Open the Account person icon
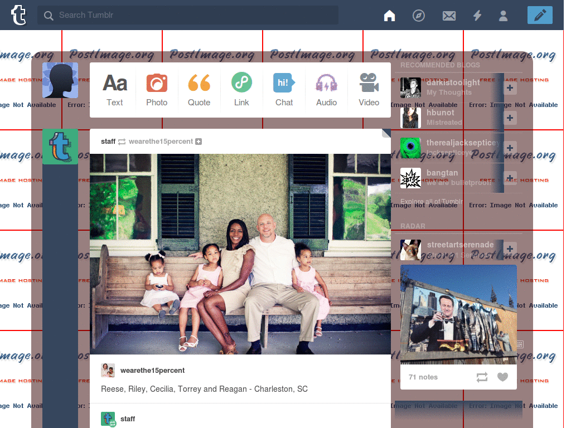 click(x=504, y=16)
